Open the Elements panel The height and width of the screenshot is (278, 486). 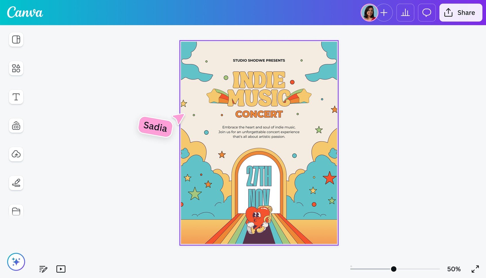coord(16,68)
